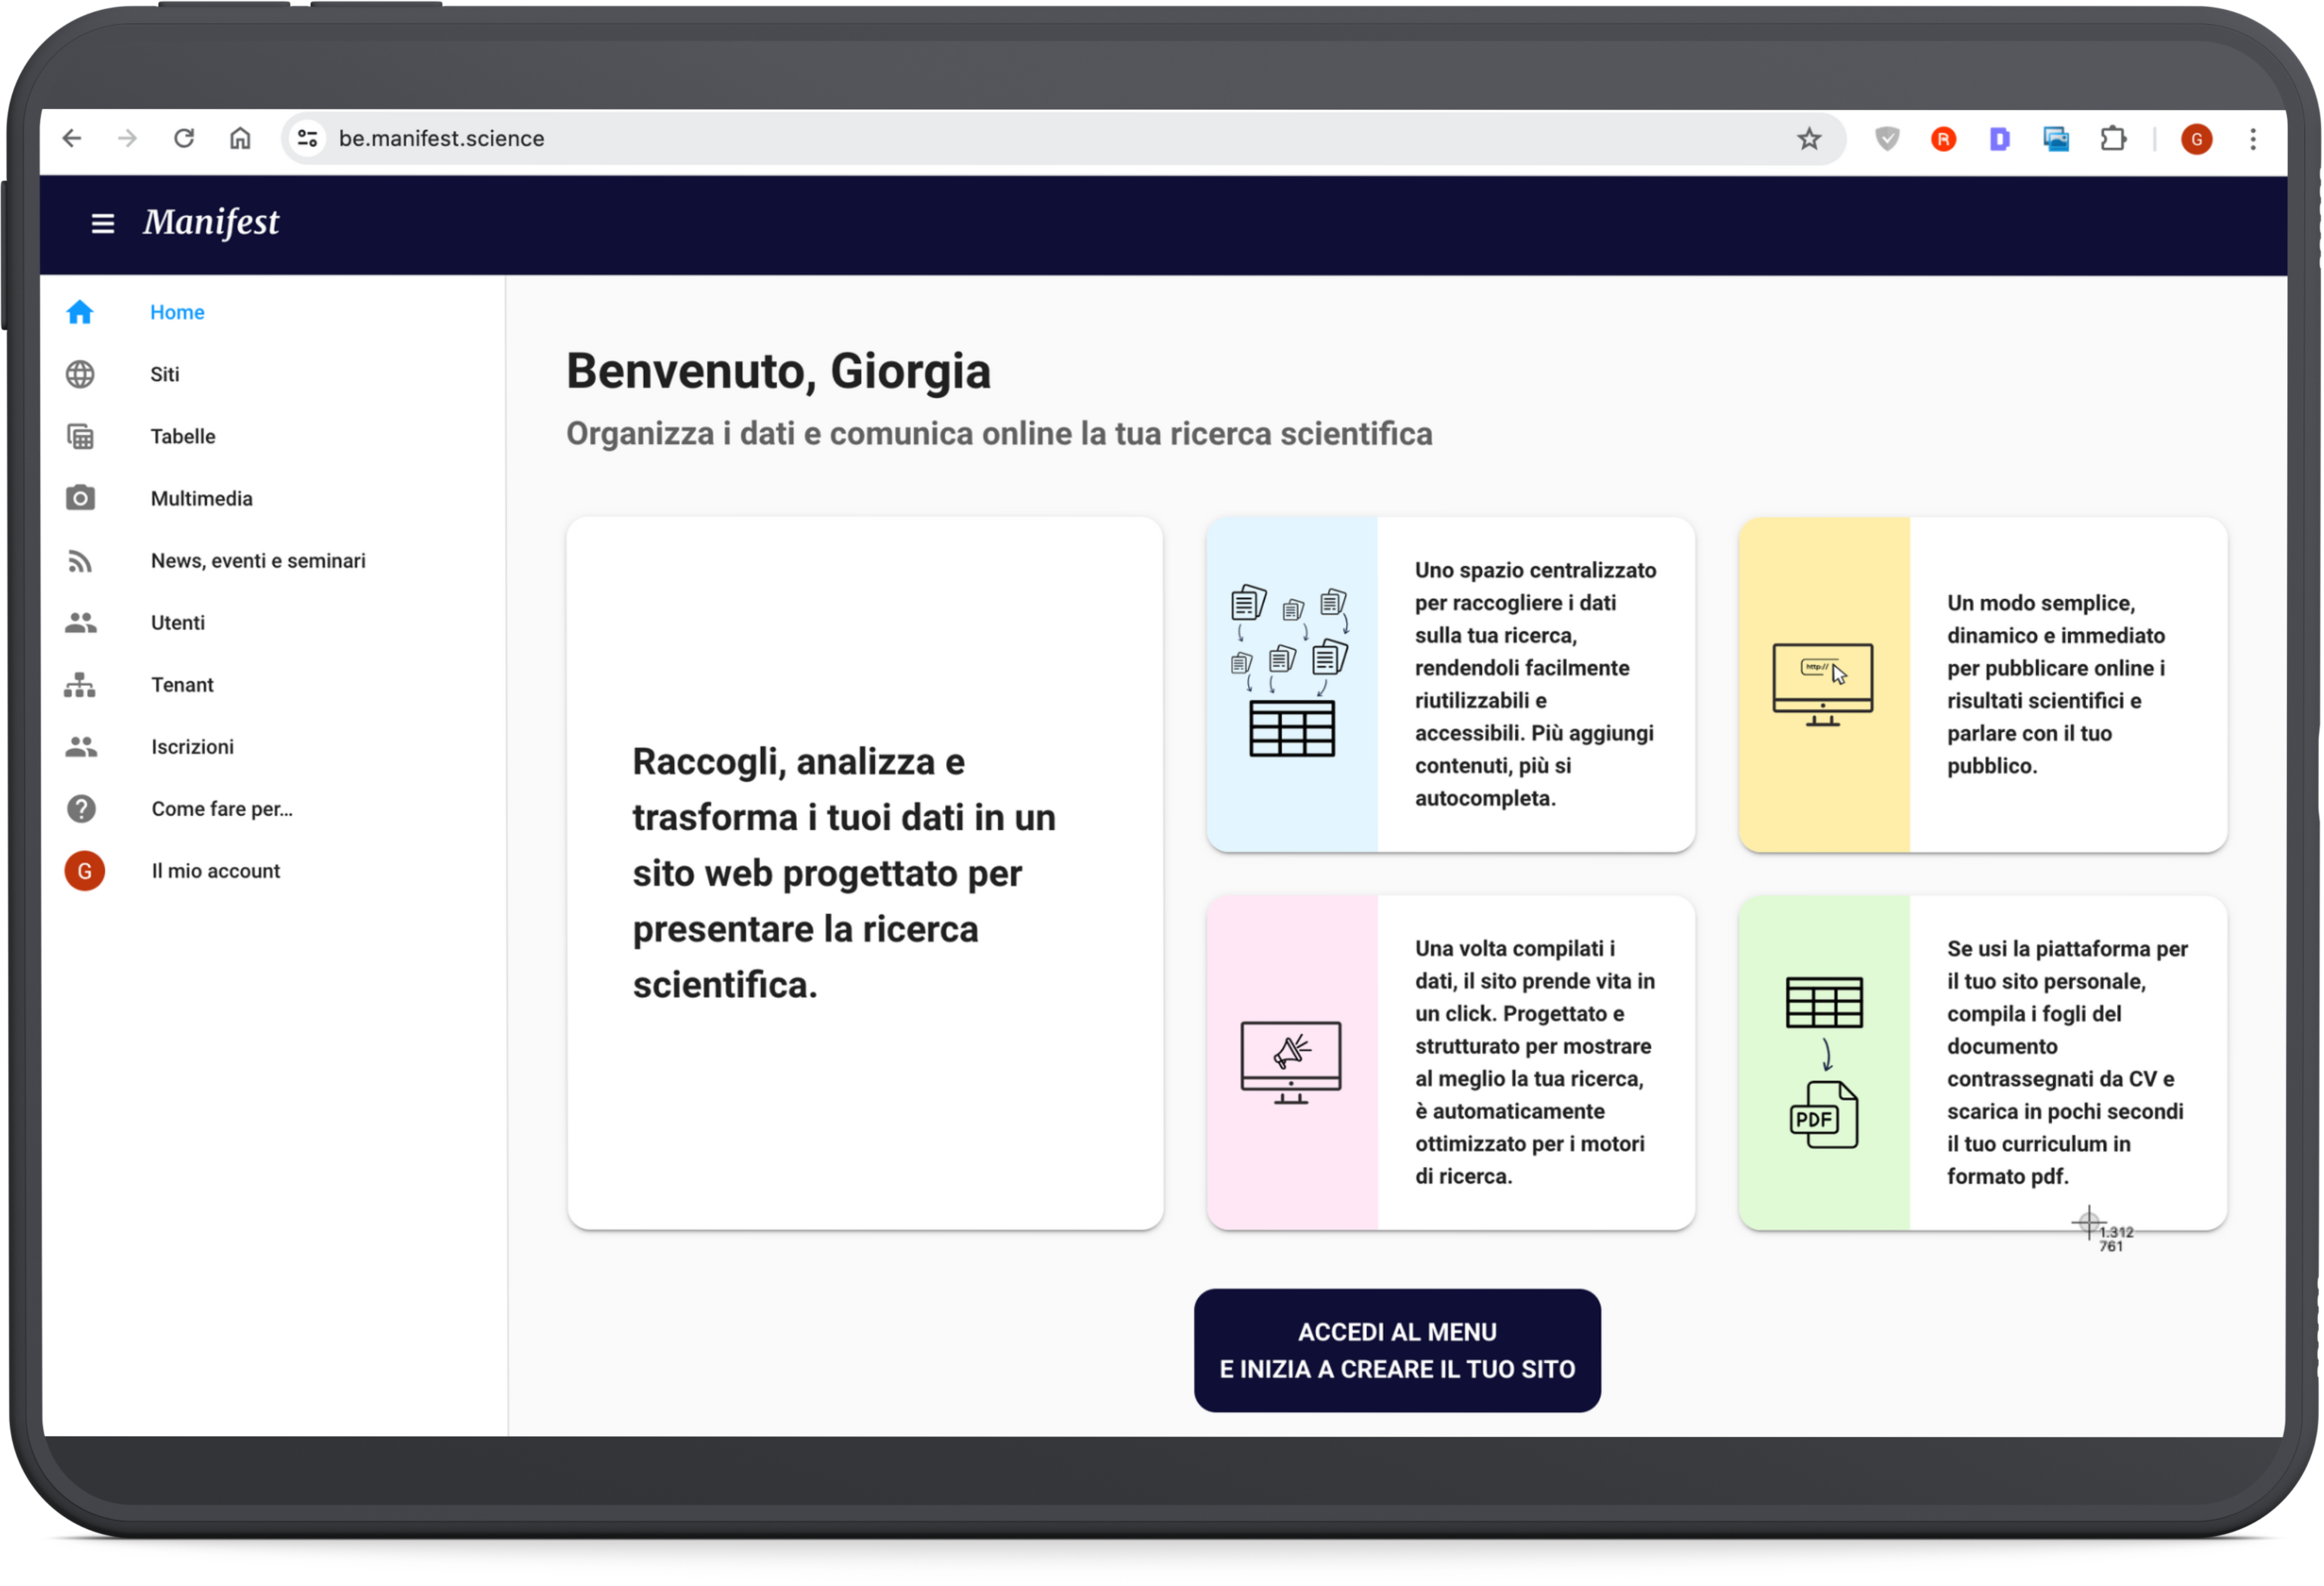Click the Home house icon in sidebar
Screen dimensions: 2324x1586
coord(80,312)
